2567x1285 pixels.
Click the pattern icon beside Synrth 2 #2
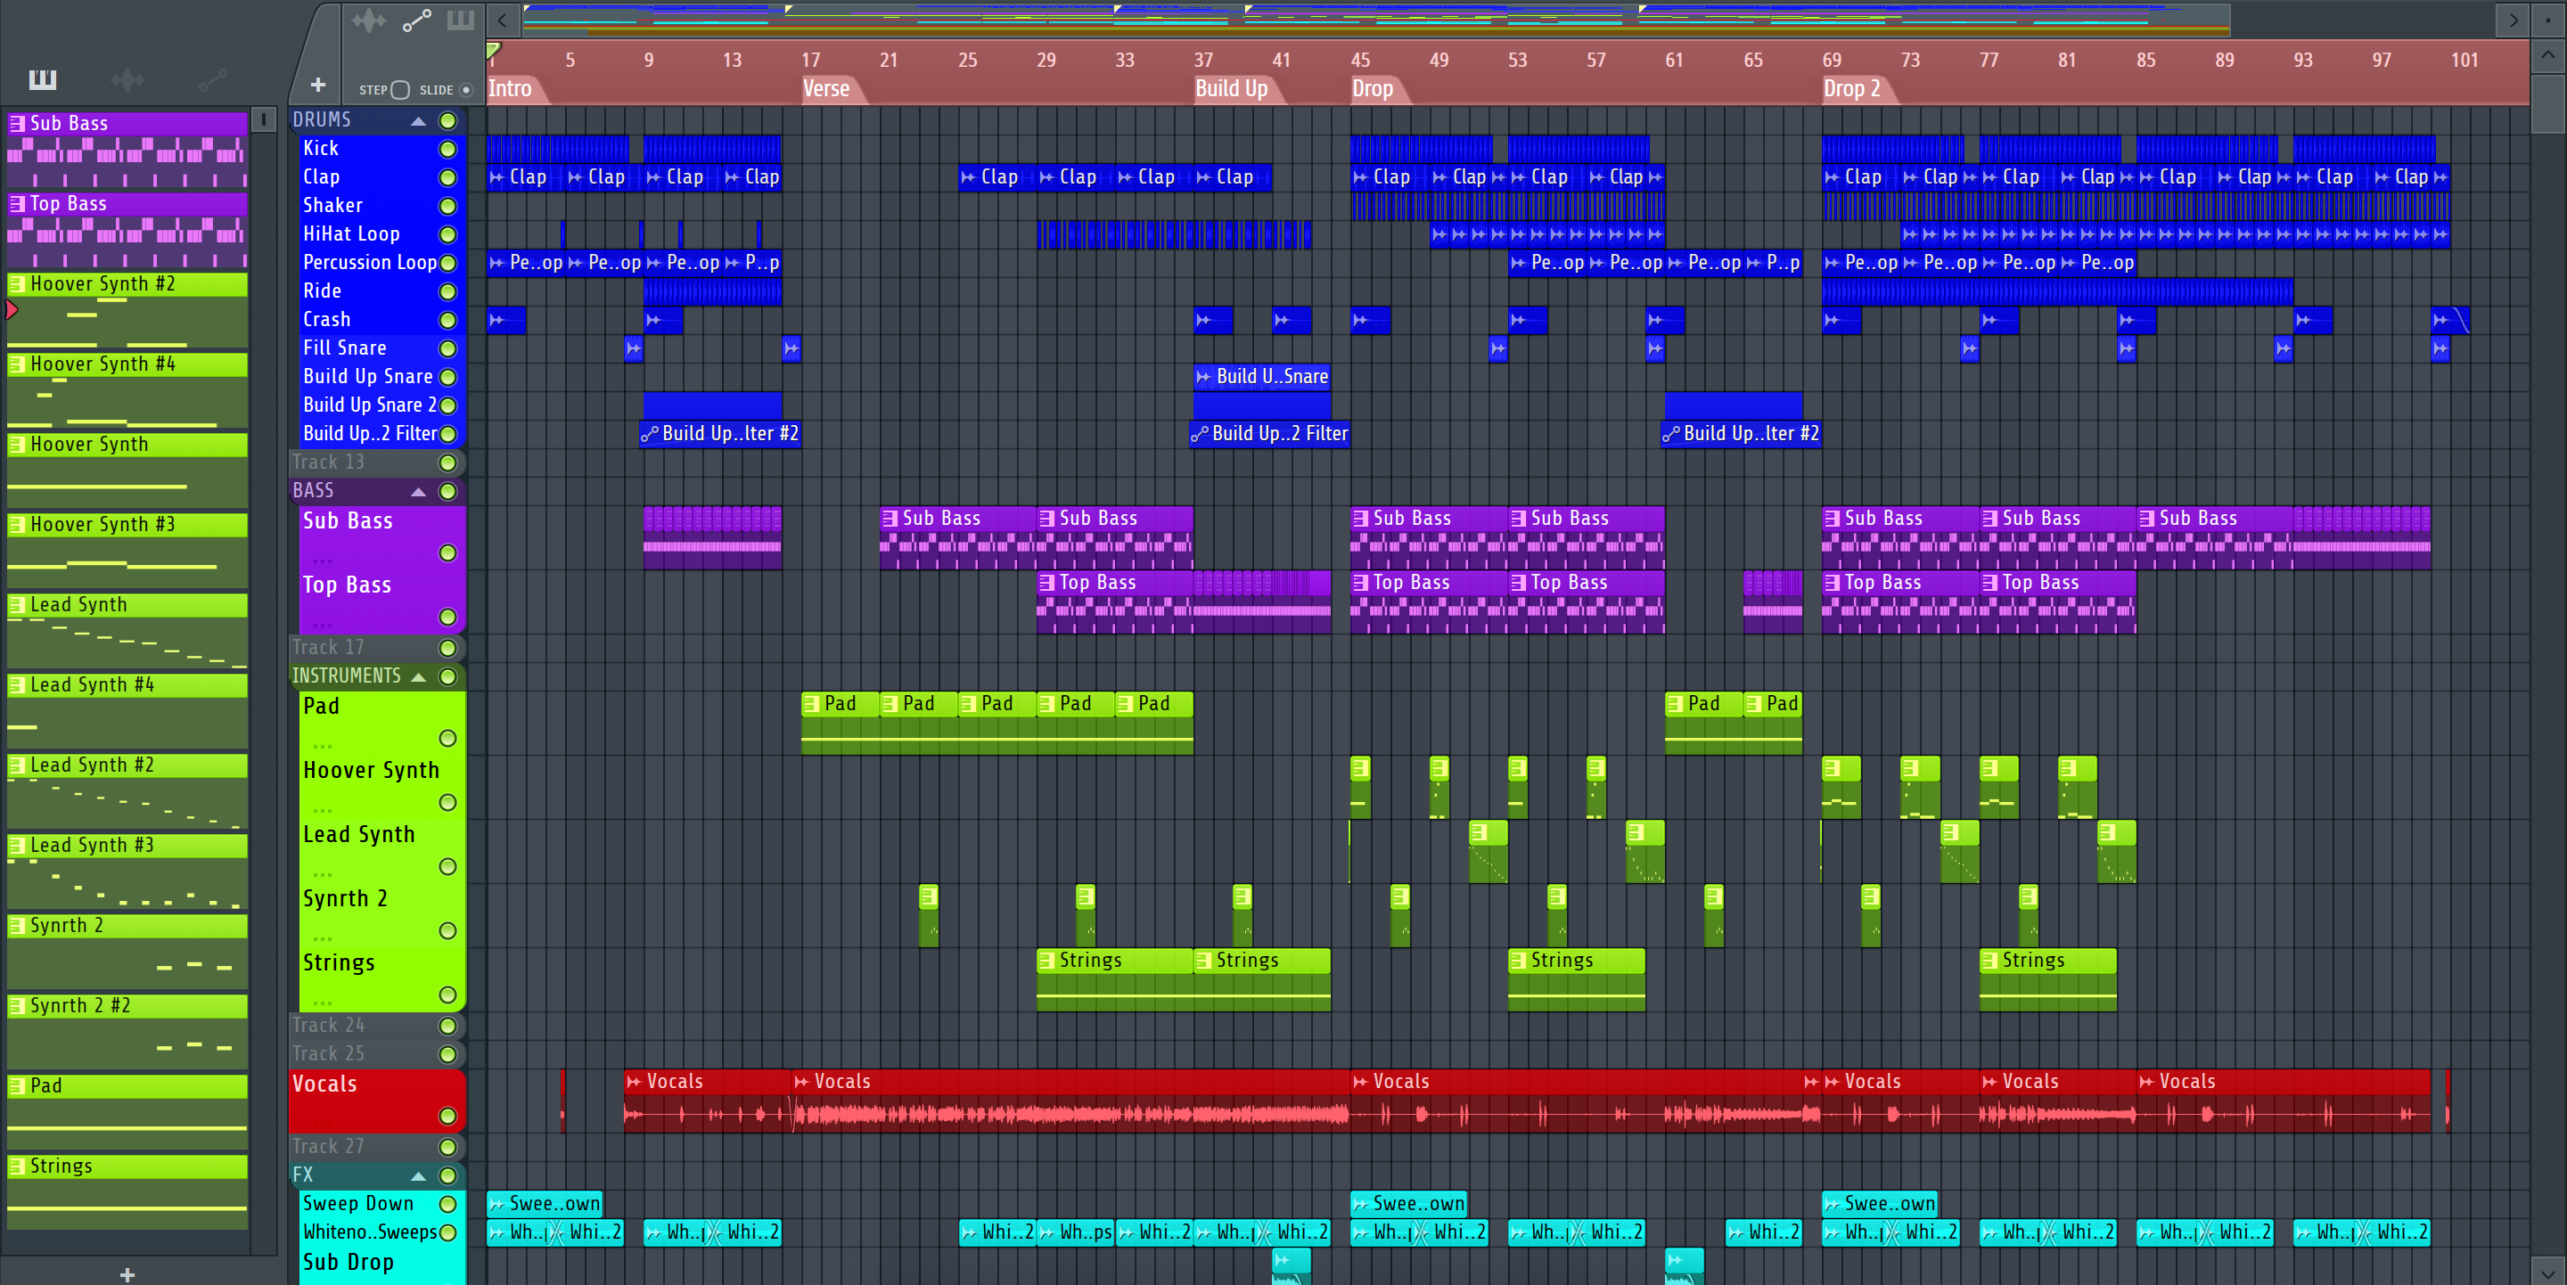pos(17,1006)
